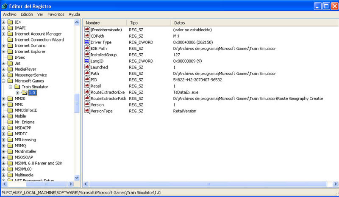Select the Microsoft Games folder icon
This screenshot has height=197, width=339.
tap(10, 81)
